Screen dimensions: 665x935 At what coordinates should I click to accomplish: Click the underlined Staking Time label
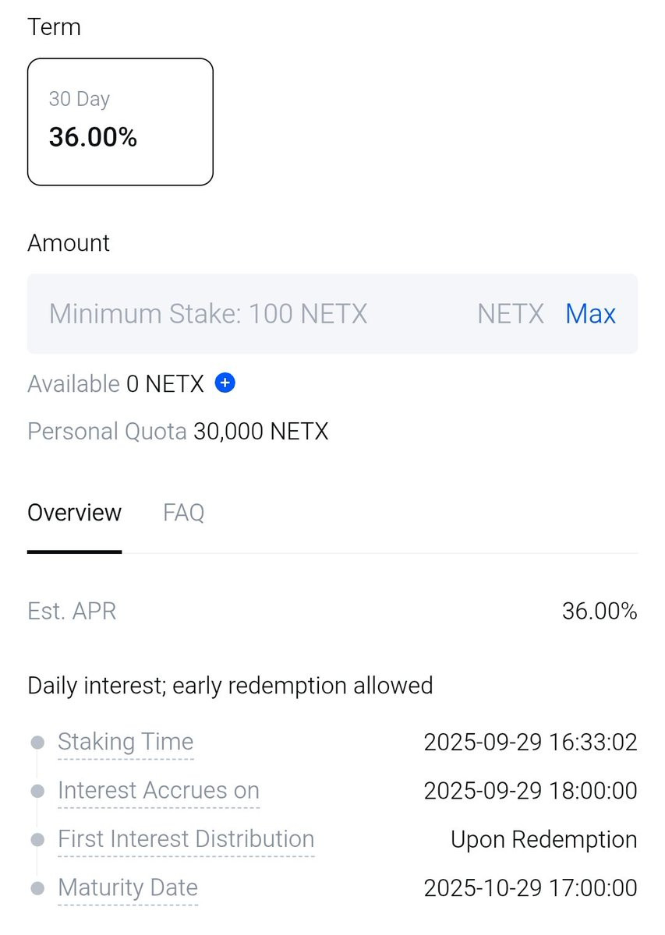(126, 742)
